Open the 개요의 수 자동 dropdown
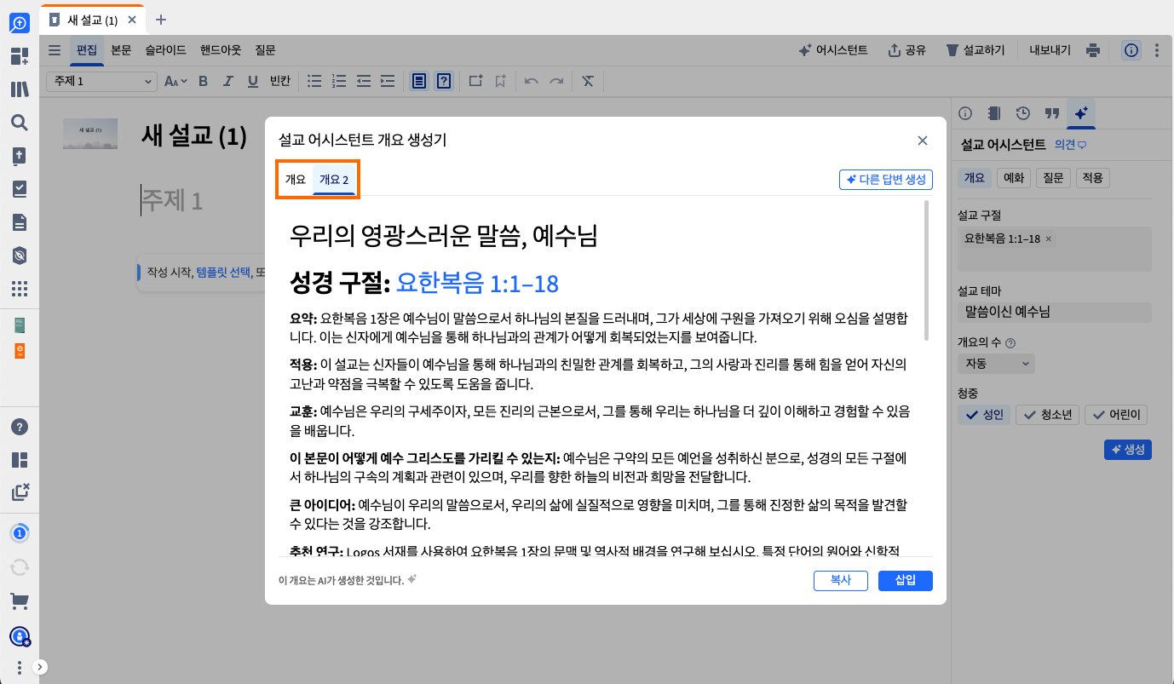The height and width of the screenshot is (684, 1174). (x=997, y=364)
